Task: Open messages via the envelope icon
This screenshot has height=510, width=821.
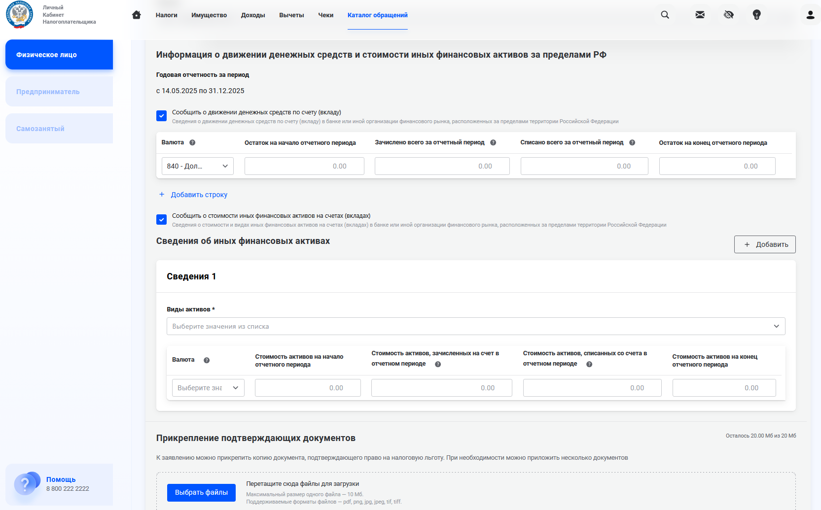Action: [x=700, y=15]
